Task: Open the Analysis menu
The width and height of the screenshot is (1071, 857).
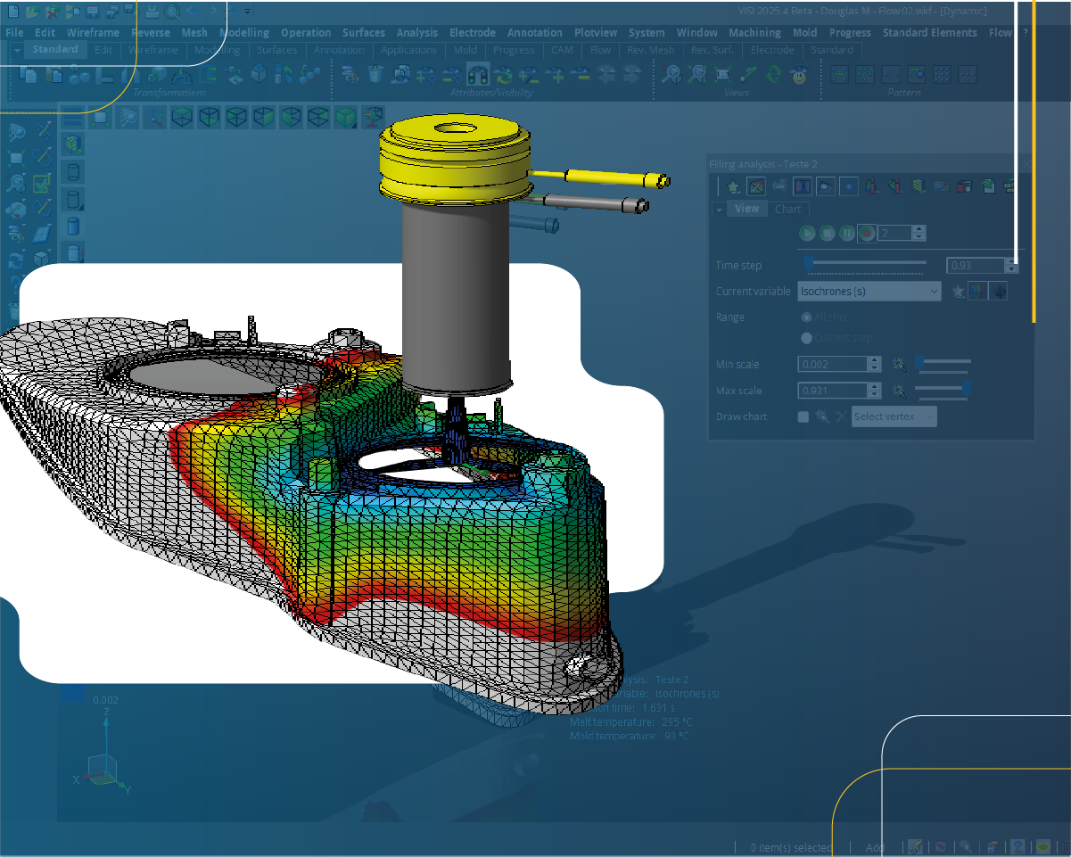Action: tap(417, 33)
